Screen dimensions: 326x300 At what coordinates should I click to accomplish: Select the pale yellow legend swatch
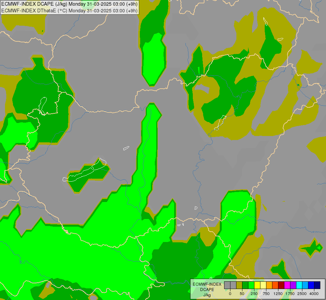click(263, 285)
